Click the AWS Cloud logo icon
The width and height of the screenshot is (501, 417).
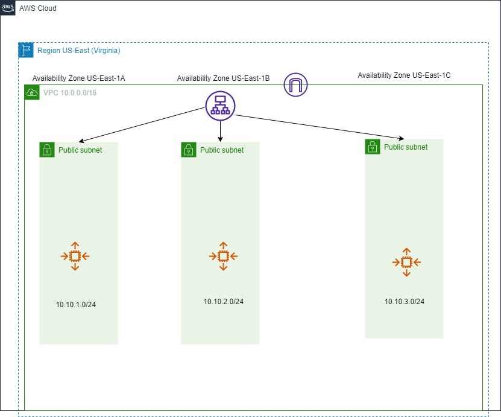[x=8, y=8]
